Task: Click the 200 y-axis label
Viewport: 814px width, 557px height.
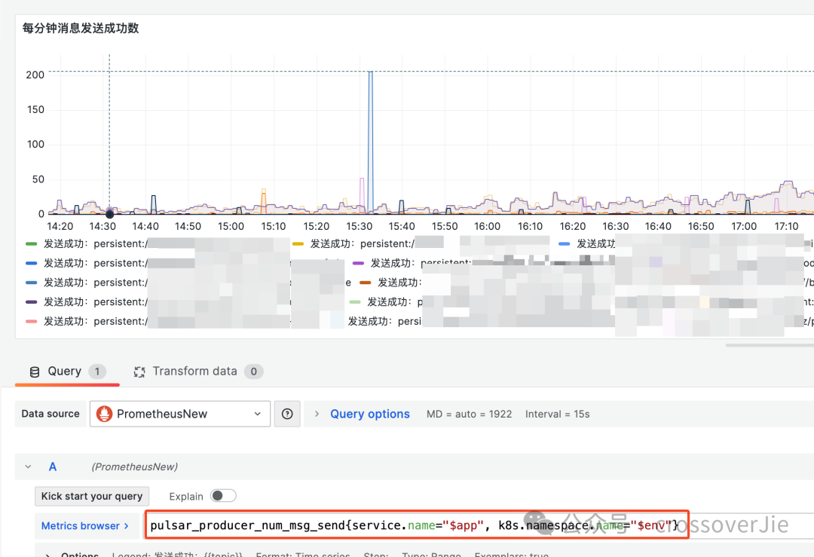Action: [35, 75]
